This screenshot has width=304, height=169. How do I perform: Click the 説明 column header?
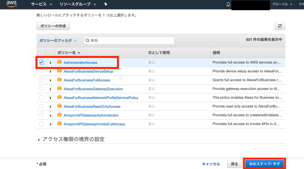pos(216,53)
